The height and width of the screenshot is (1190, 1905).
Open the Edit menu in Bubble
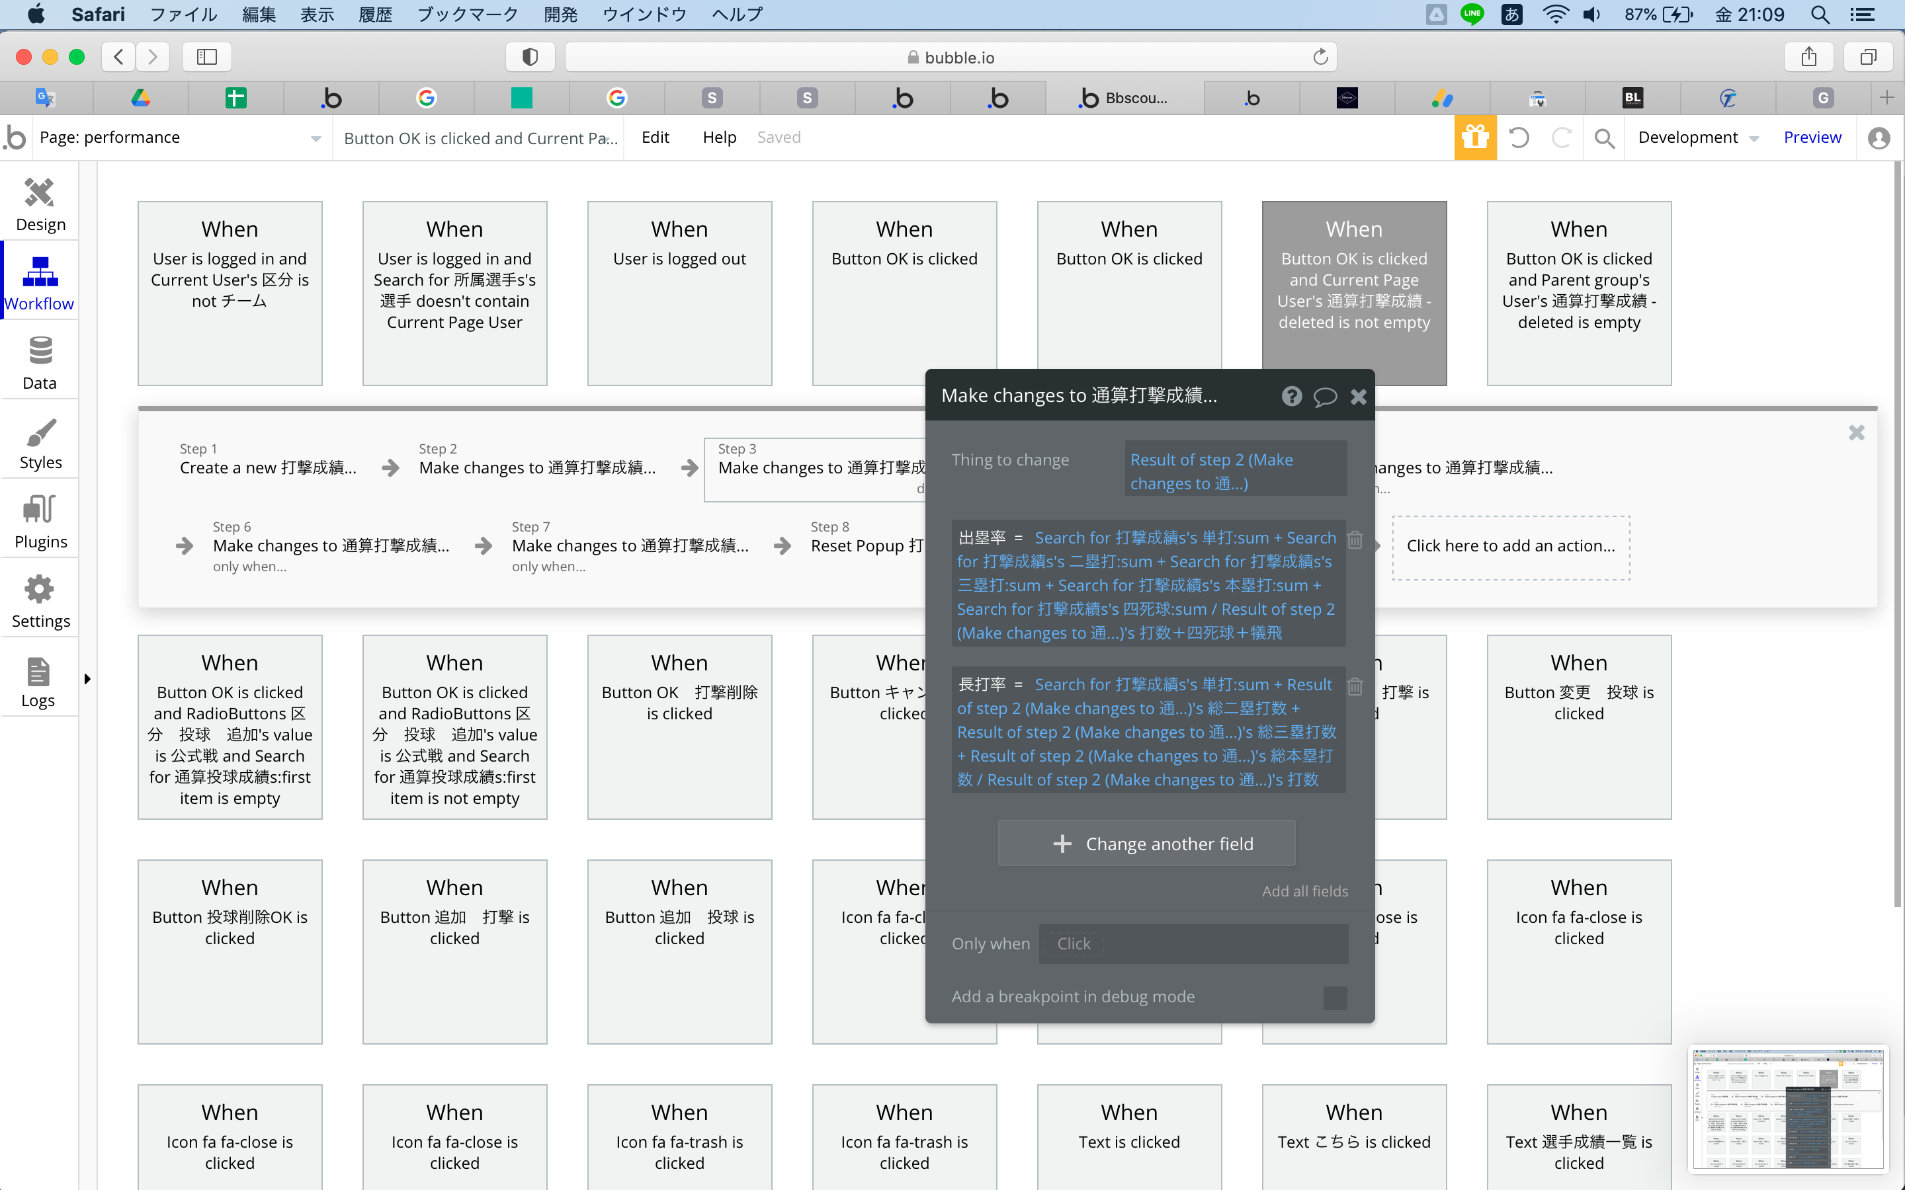tap(654, 138)
